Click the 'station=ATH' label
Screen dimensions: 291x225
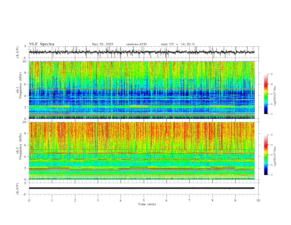(136, 44)
